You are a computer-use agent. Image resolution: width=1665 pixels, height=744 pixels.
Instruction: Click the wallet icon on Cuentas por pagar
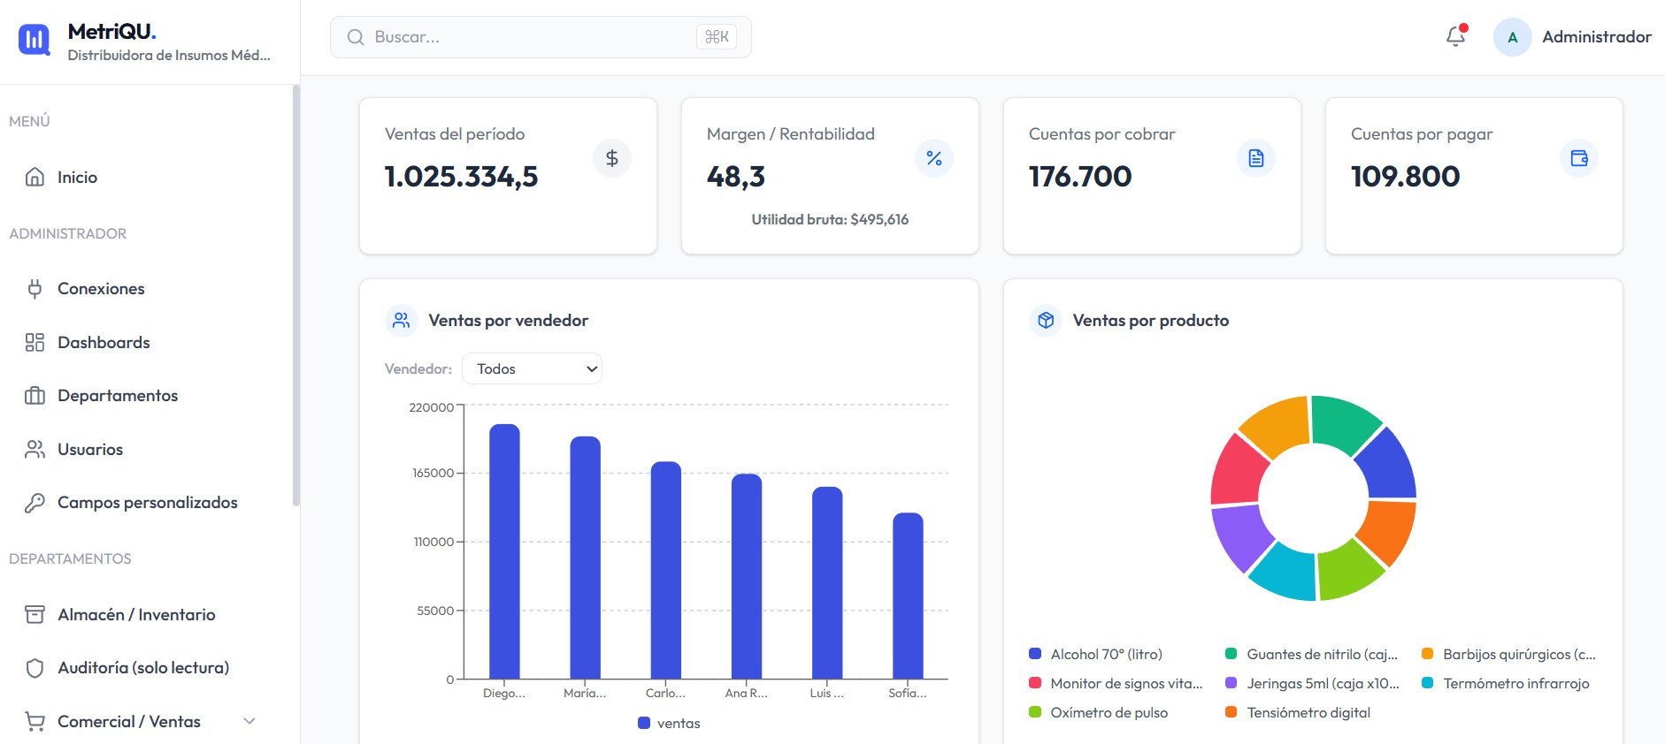[1579, 158]
